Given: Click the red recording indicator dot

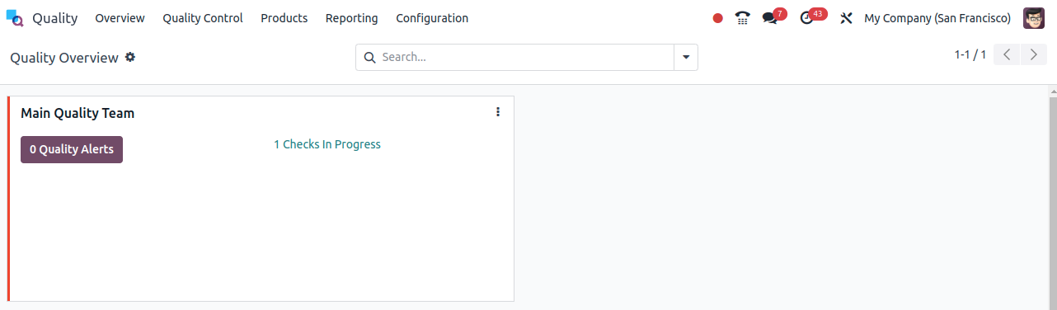Looking at the screenshot, I should point(718,18).
